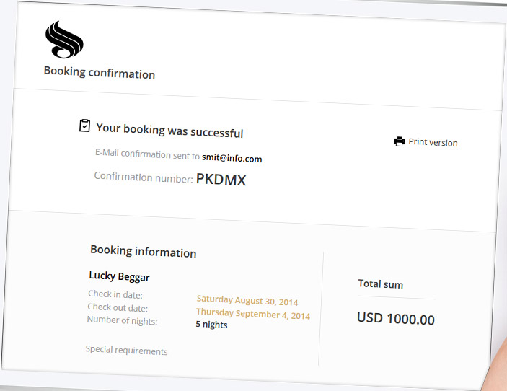Click the Booking confirmation page heading
Screen dimensions: 507x391
coord(100,73)
